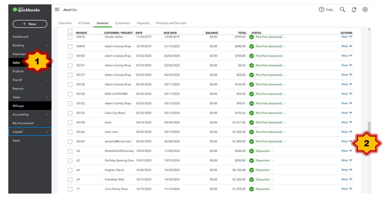The width and height of the screenshot is (387, 210).
Task: Expand the Payroll sidebar submenu
Action: coord(47,80)
